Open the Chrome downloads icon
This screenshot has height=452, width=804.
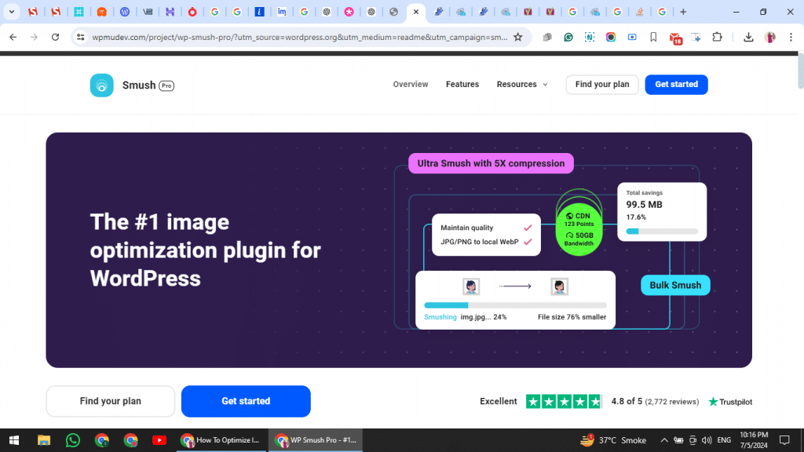[x=748, y=37]
